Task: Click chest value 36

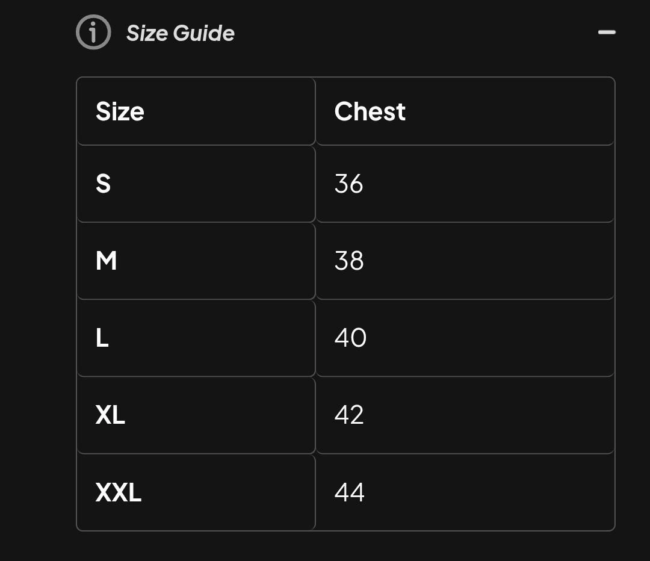Action: pyautogui.click(x=349, y=184)
